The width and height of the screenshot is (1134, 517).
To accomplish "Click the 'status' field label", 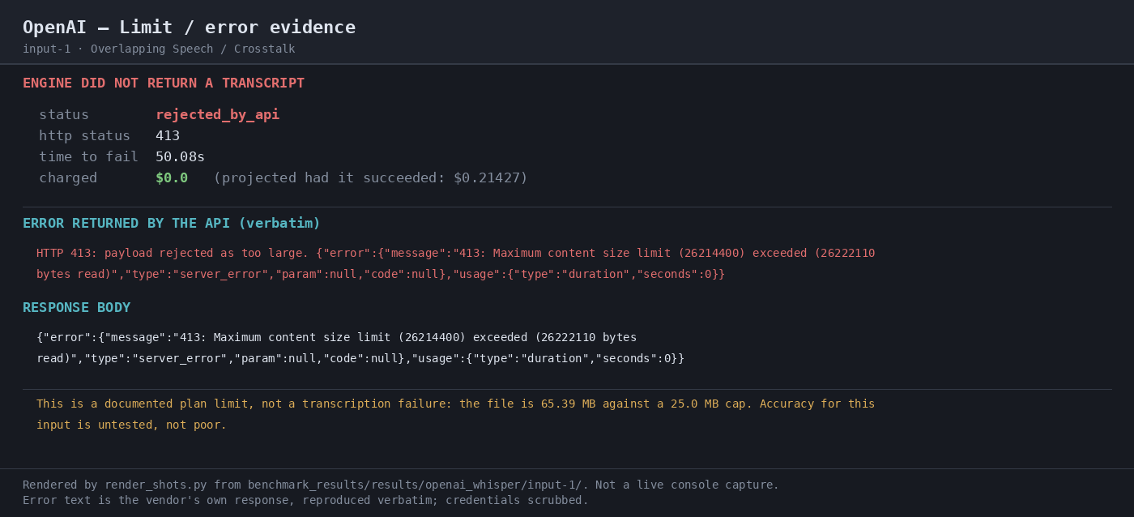I will coord(64,114).
